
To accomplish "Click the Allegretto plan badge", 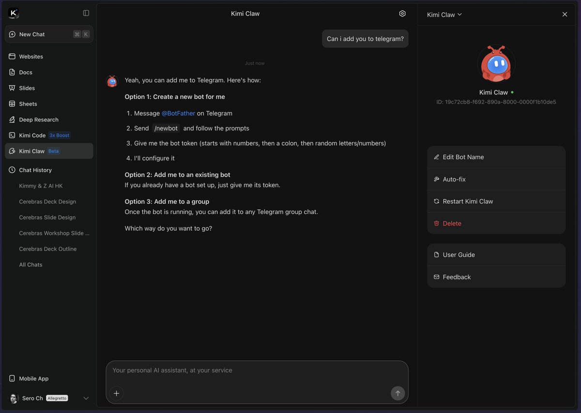I will pos(57,398).
